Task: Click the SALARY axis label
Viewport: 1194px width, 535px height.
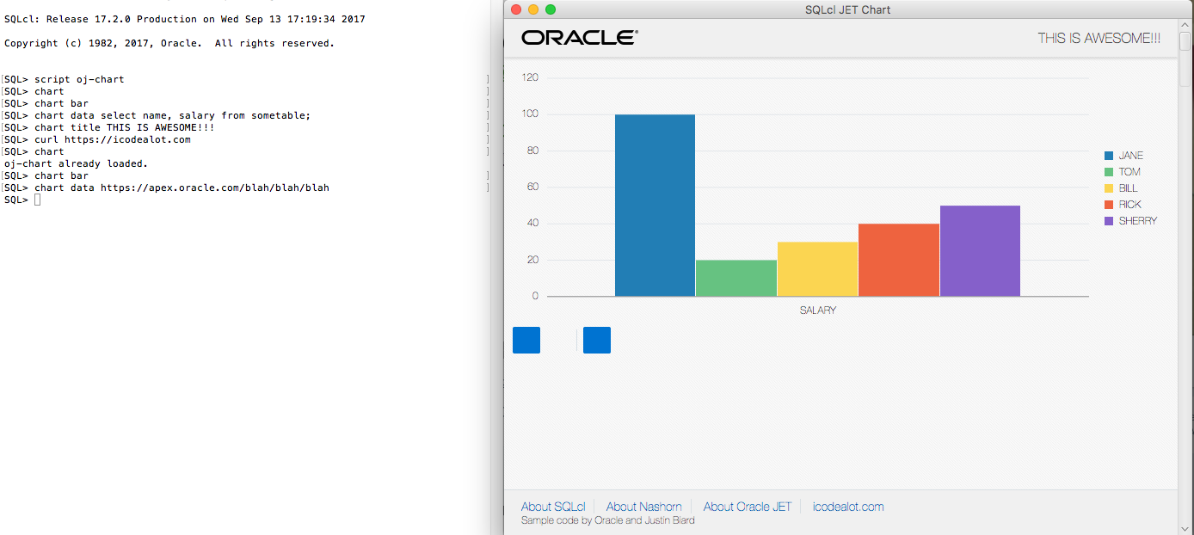Action: [817, 310]
